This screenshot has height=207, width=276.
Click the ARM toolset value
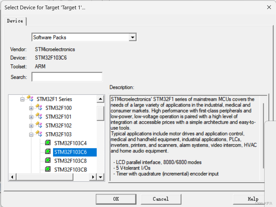pyautogui.click(x=40, y=66)
